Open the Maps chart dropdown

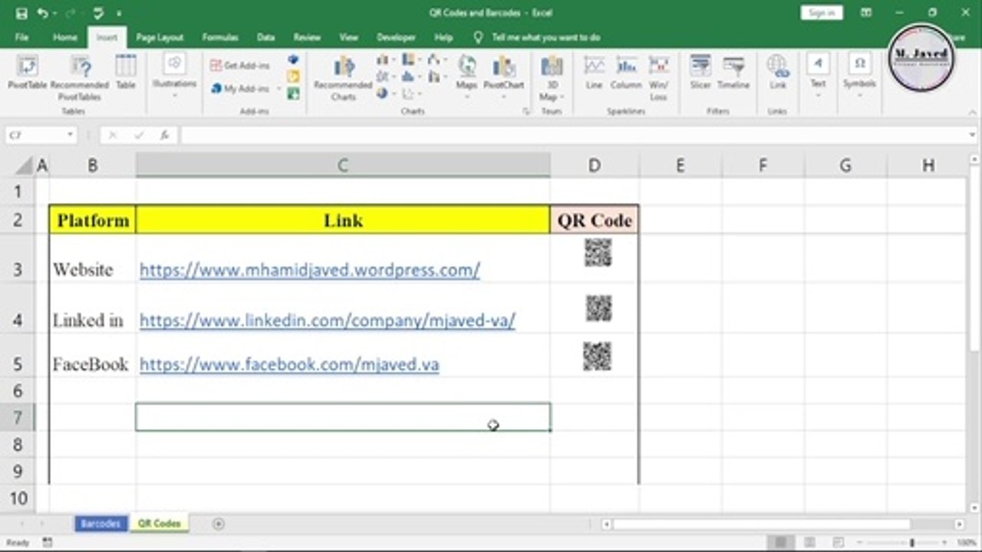tap(466, 77)
